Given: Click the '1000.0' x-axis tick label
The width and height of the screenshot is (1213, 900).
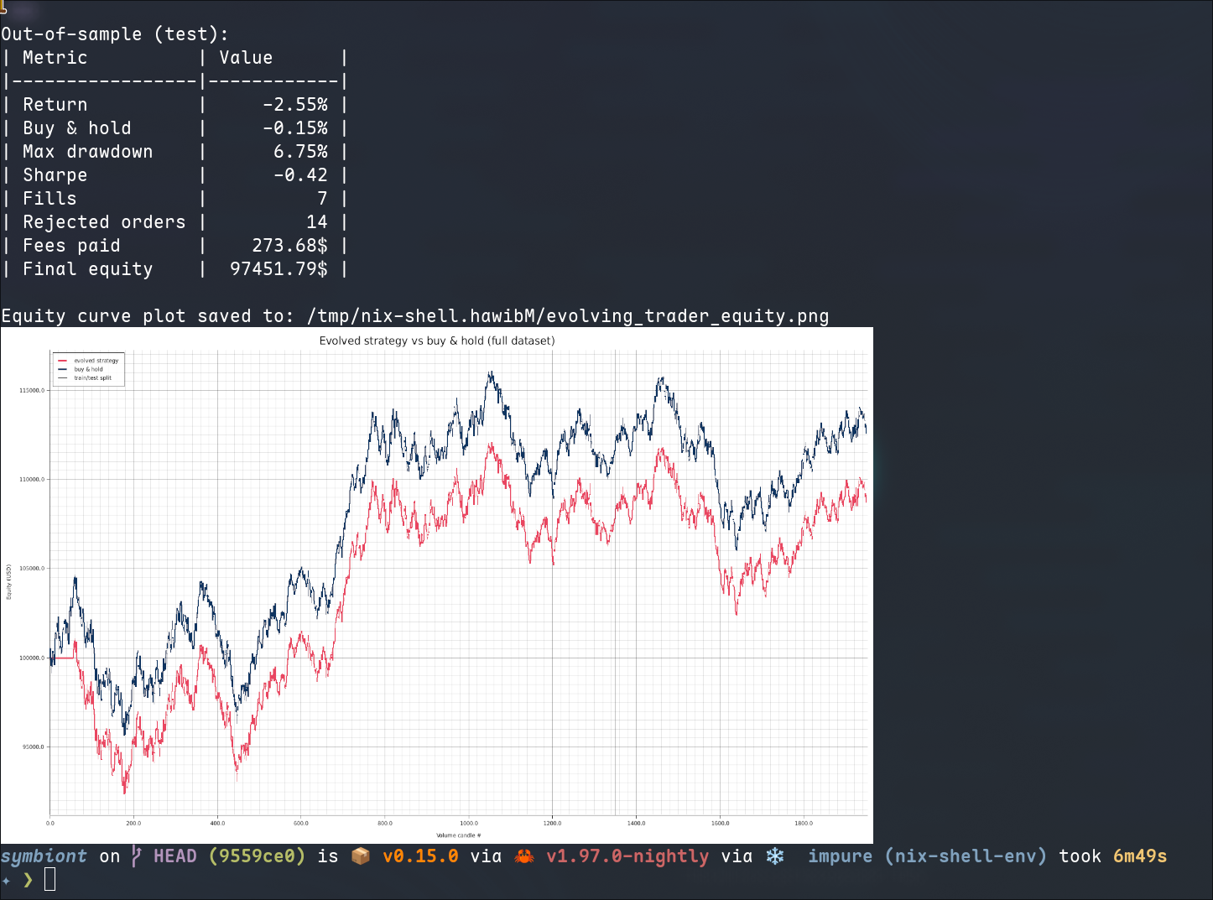Looking at the screenshot, I should [x=469, y=824].
